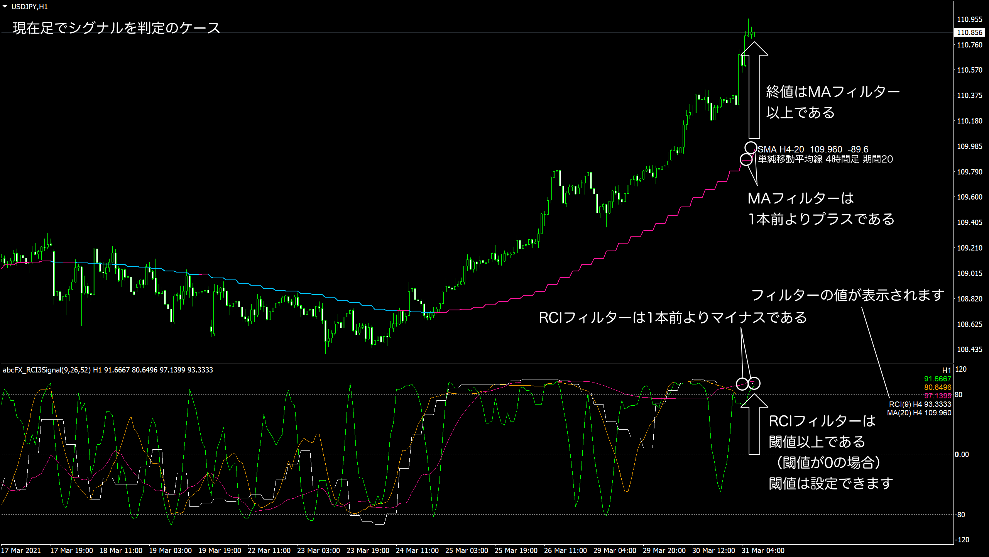This screenshot has width=989, height=557.
Task: Click the 24 Mar 11:00 time axis label
Action: pyautogui.click(x=417, y=550)
